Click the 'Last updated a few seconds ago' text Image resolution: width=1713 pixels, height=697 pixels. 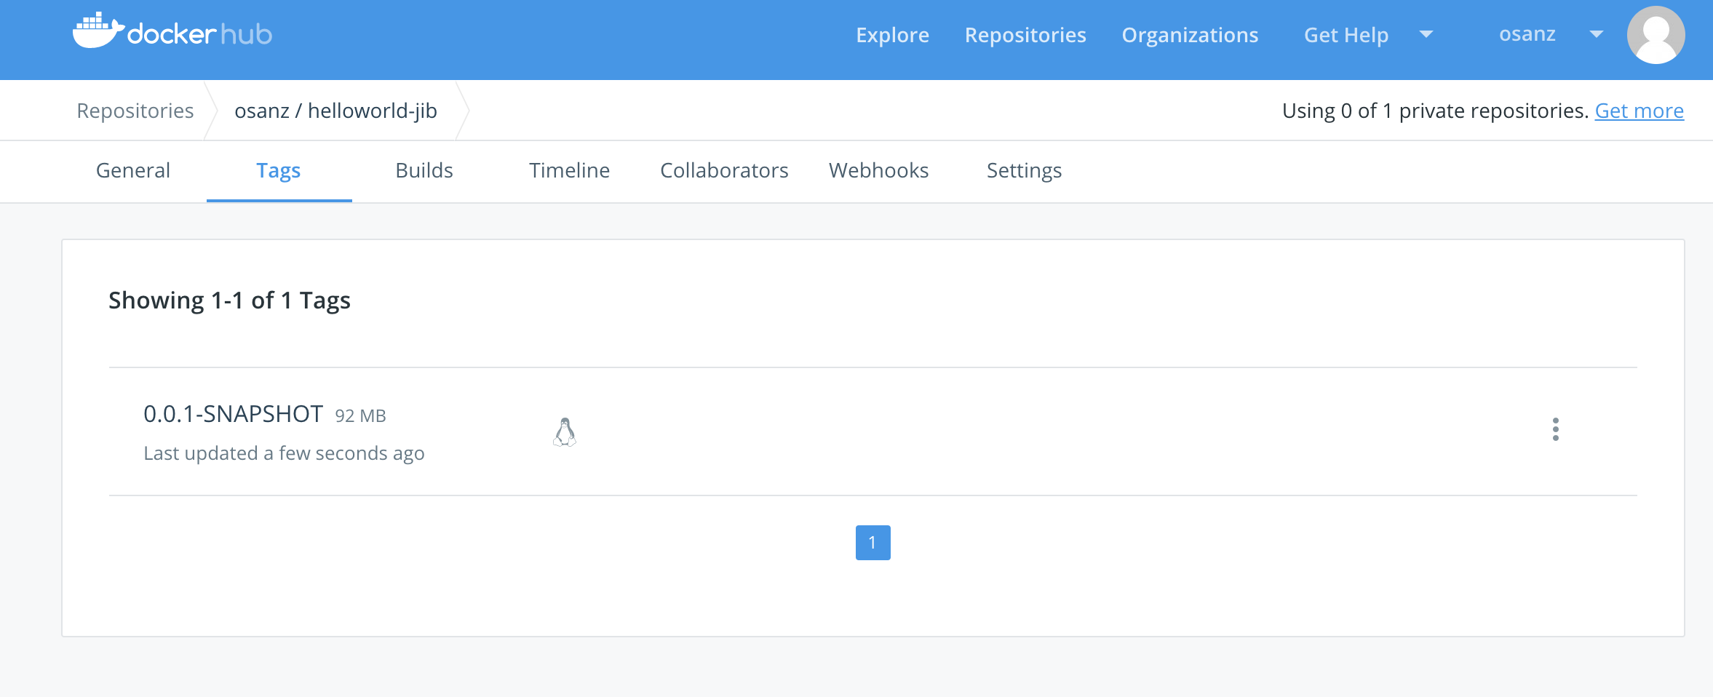284,453
